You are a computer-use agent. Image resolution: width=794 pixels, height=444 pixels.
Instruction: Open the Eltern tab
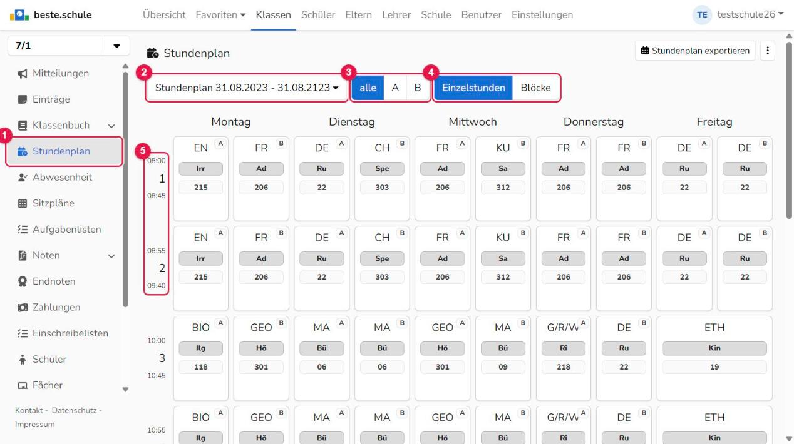click(359, 15)
